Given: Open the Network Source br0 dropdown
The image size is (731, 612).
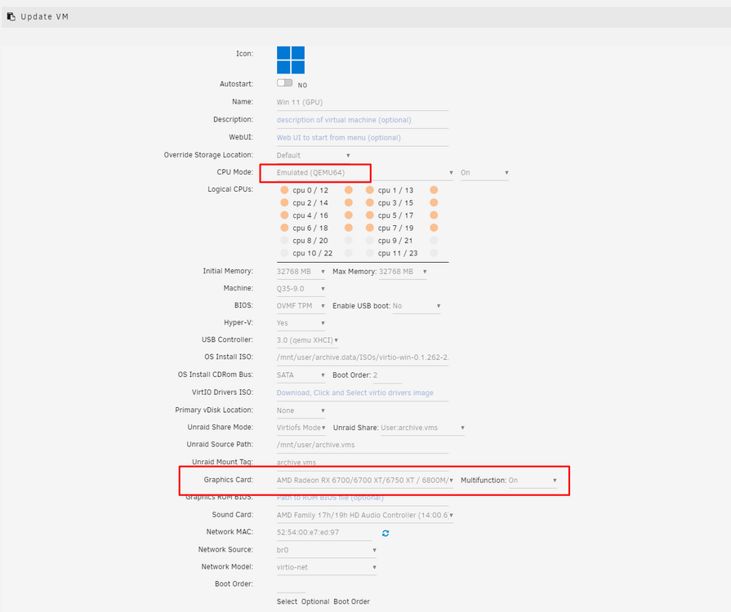Looking at the screenshot, I should (x=327, y=550).
